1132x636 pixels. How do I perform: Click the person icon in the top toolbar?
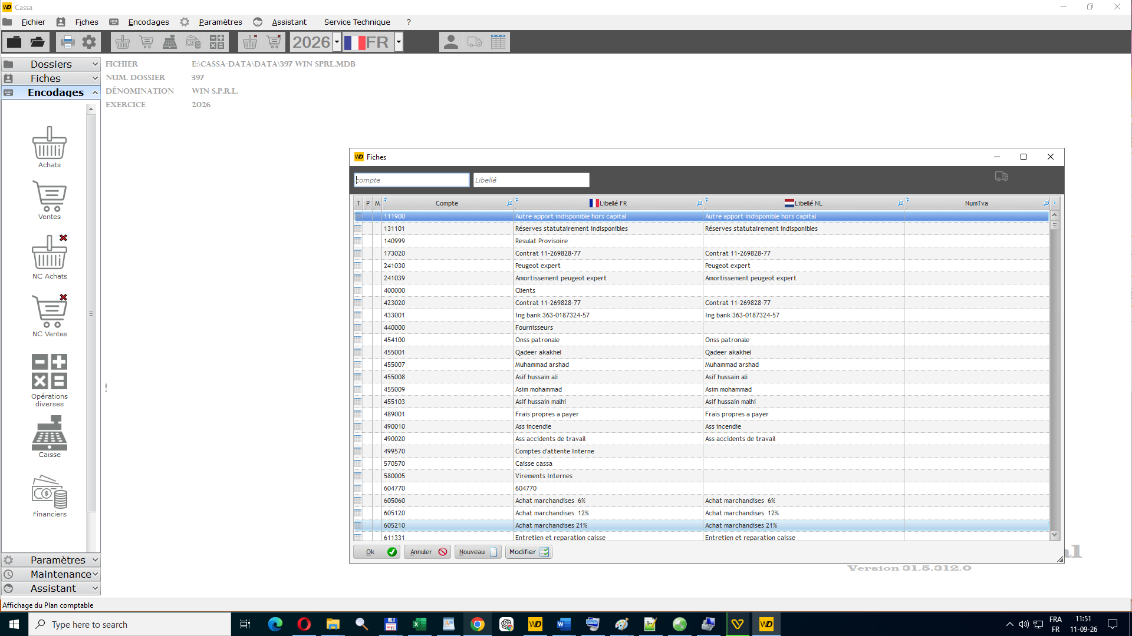(x=451, y=42)
